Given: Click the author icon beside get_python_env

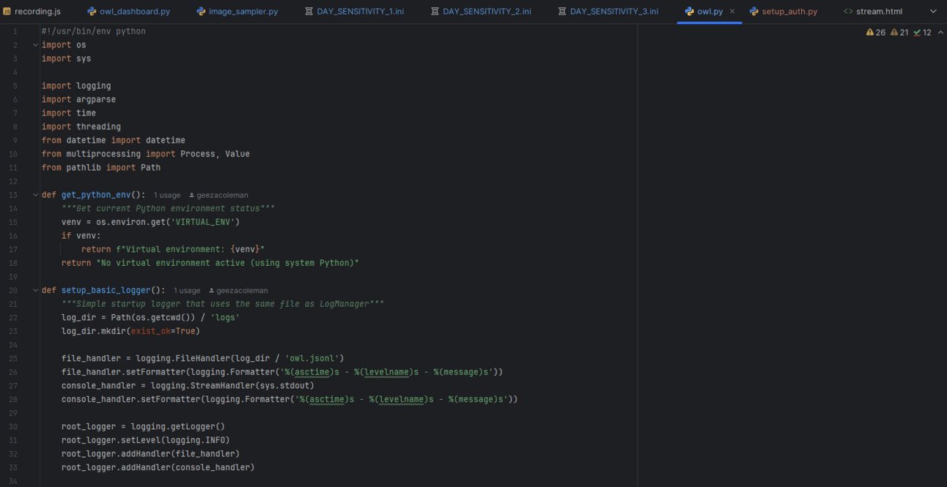Looking at the screenshot, I should pyautogui.click(x=192, y=196).
